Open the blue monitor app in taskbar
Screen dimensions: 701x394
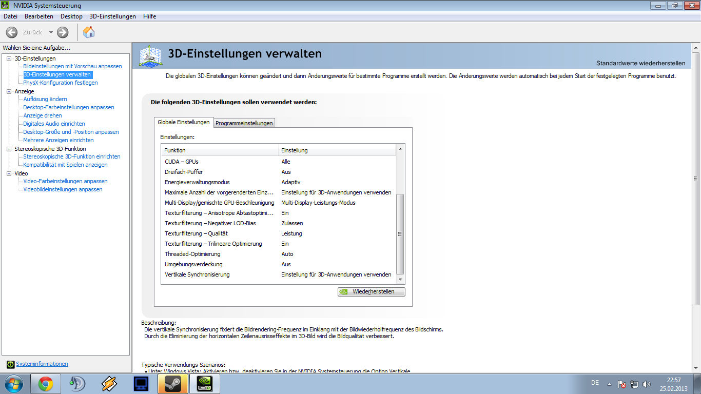(141, 384)
